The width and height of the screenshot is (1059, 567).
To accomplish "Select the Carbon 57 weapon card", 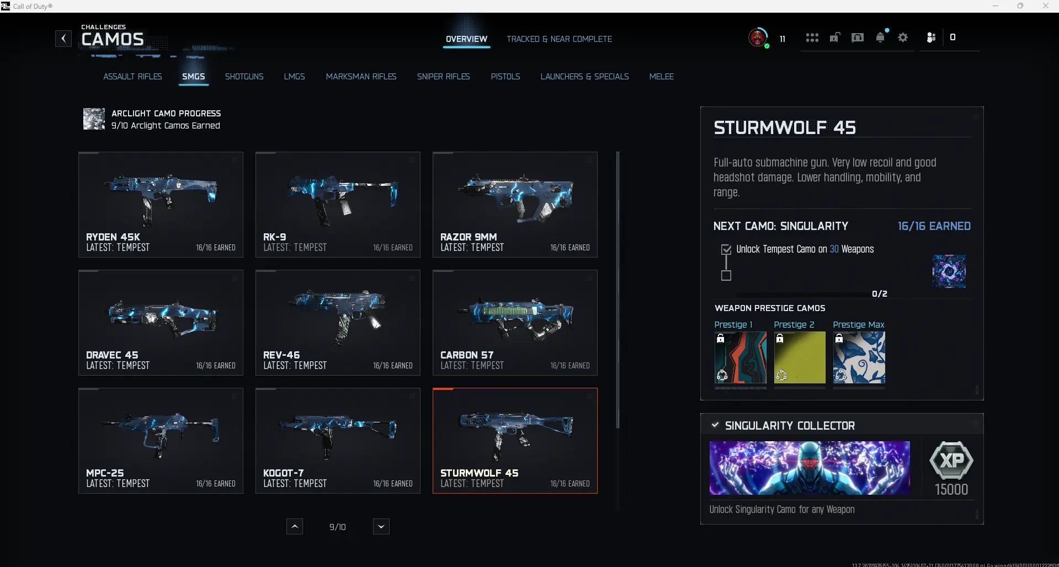I will 515,323.
